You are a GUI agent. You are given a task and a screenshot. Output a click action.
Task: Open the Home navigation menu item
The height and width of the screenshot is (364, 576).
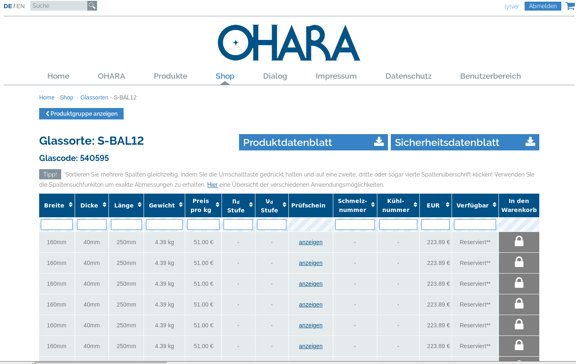pyautogui.click(x=58, y=76)
